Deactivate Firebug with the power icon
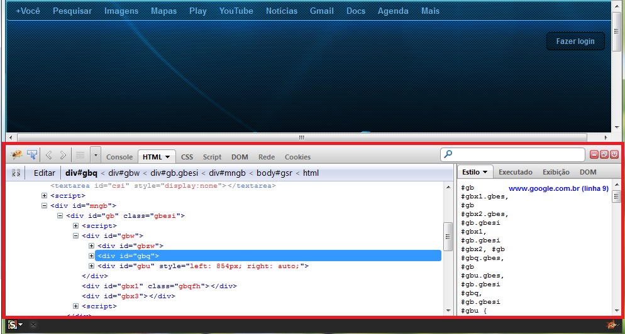Screen dimensions: 625x334 click(x=614, y=154)
